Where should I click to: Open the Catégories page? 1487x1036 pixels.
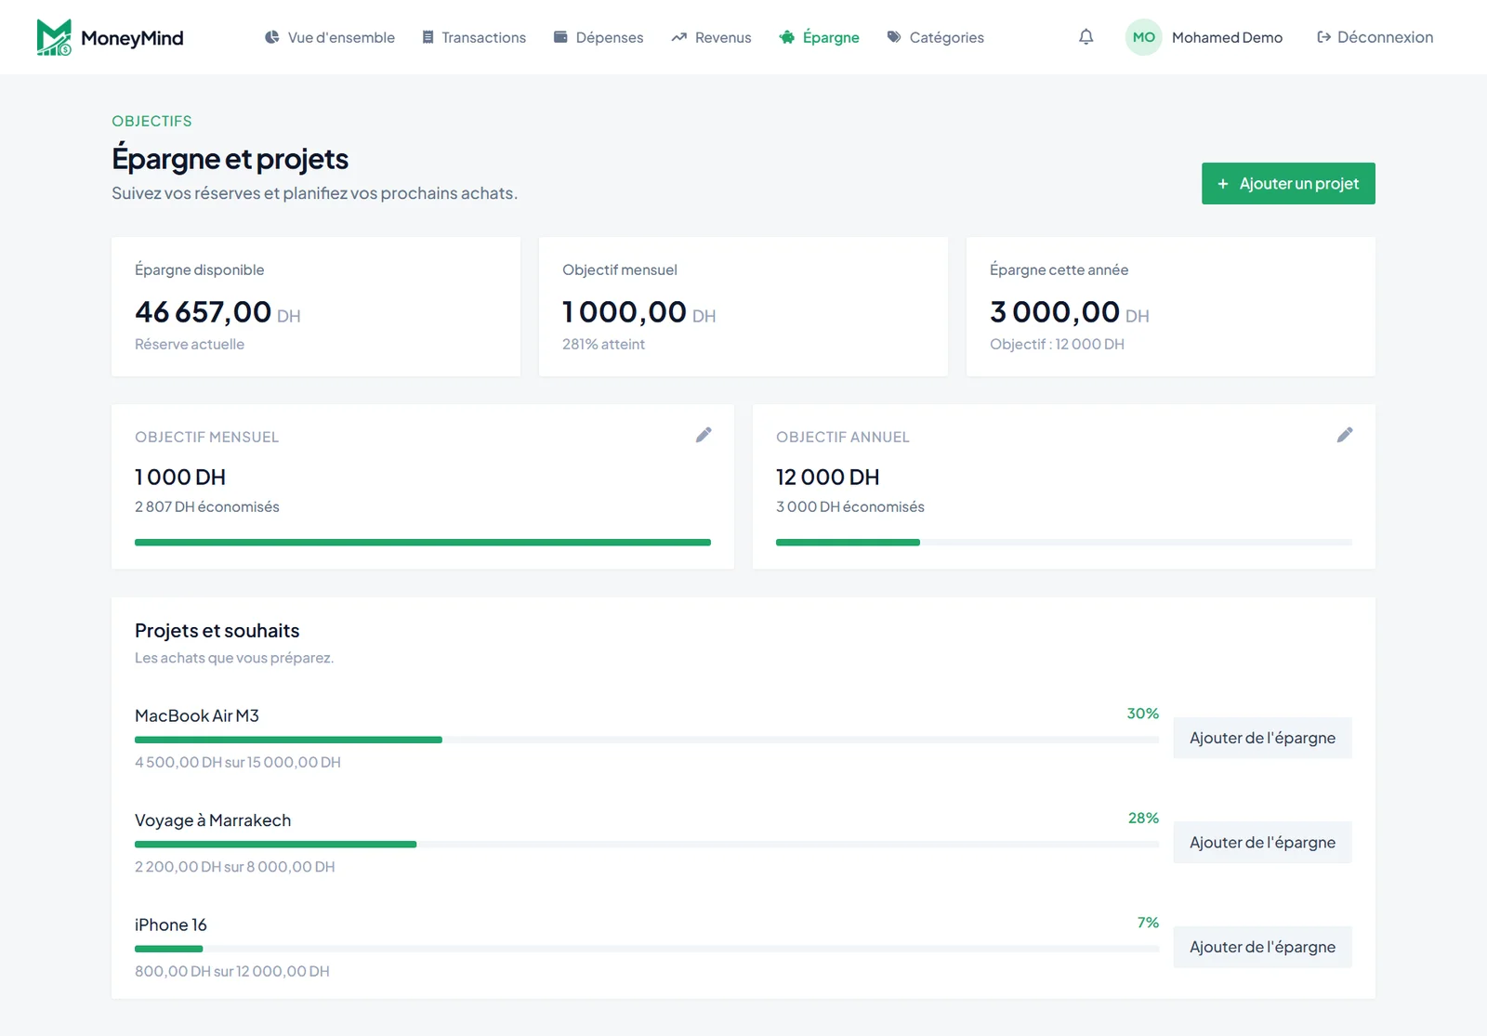[x=935, y=37]
